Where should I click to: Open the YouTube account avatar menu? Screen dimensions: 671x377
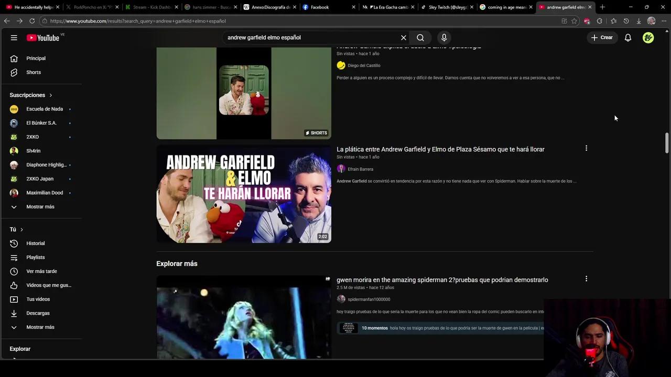coord(648,38)
